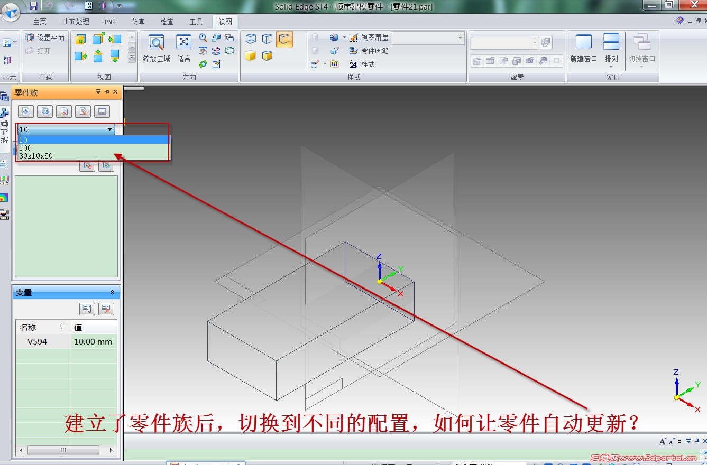This screenshot has width=707, height=465.
Task: Switch to the 曲面处理 (Surfacing) tab
Action: click(76, 22)
